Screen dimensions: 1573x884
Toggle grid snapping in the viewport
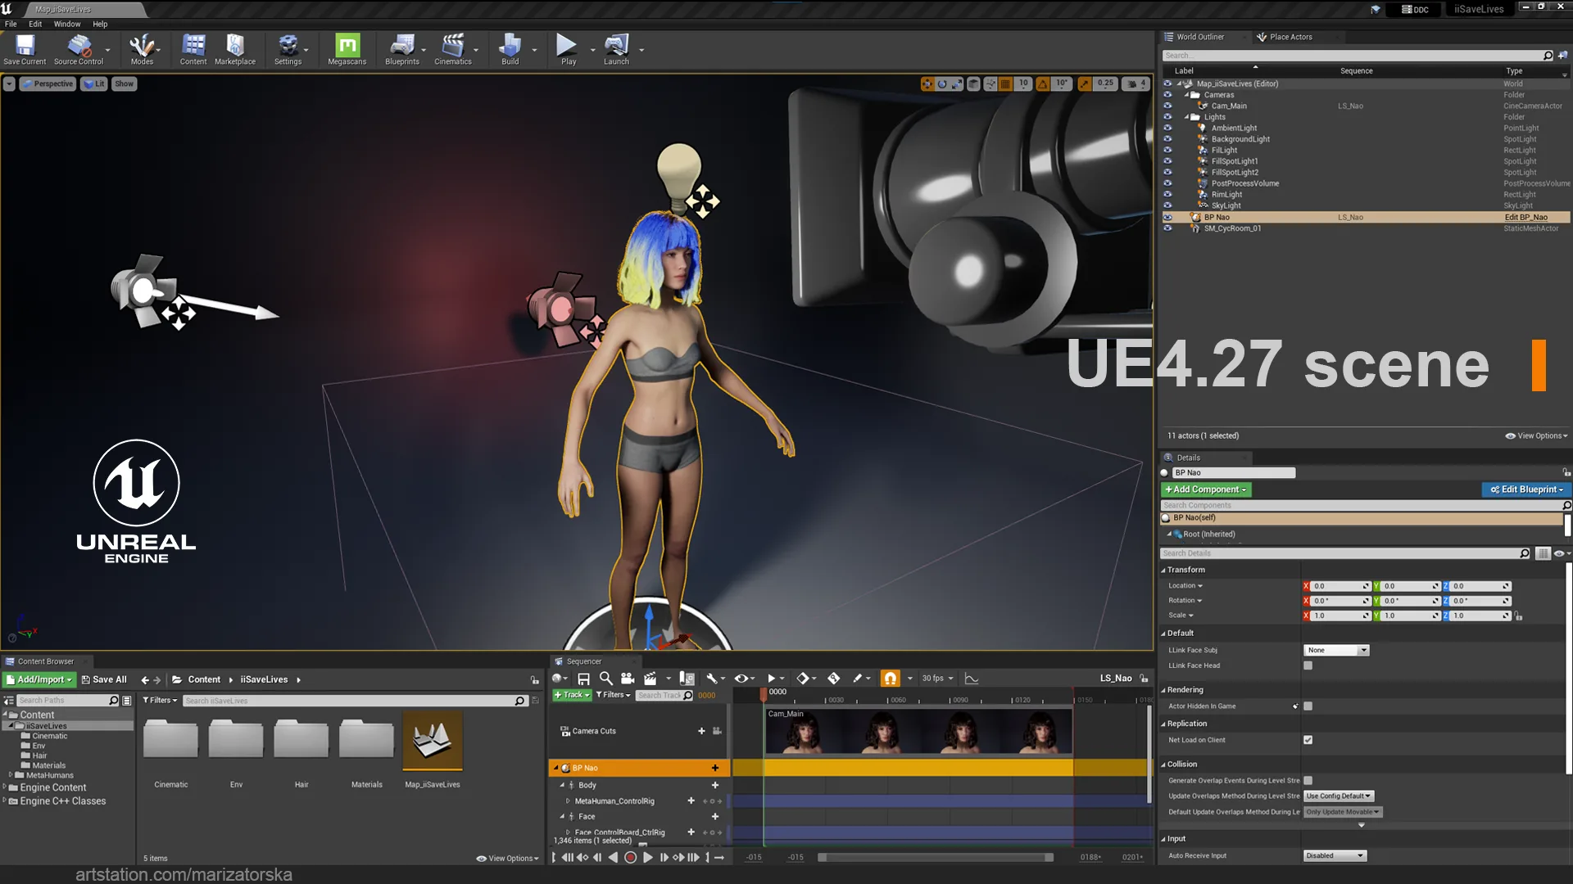pyautogui.click(x=1005, y=83)
